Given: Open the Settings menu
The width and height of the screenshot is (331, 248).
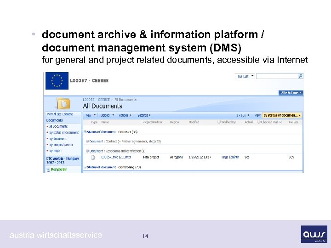Looking at the screenshot, I should tap(144, 115).
